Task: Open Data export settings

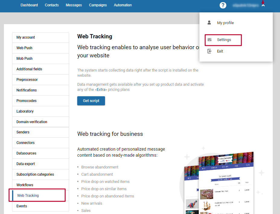Action: coord(40,164)
